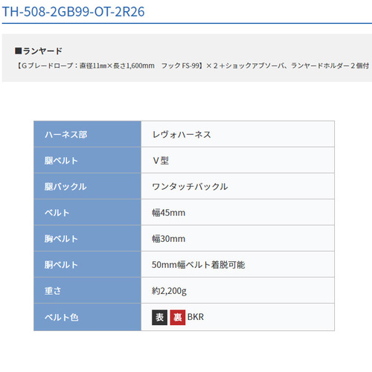Click the TH-508-2GB99-OT-2R26 product heading
372x372 pixels.
(73, 12)
